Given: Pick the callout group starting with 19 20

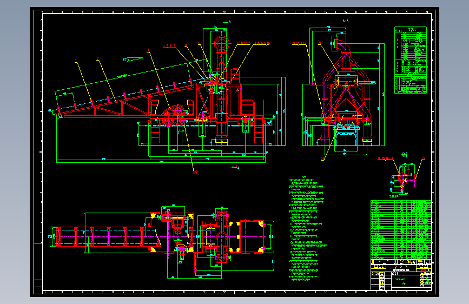Looking at the screenshot, I should 299,43.
